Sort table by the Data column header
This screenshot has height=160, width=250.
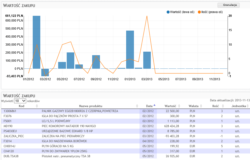pos(149,106)
